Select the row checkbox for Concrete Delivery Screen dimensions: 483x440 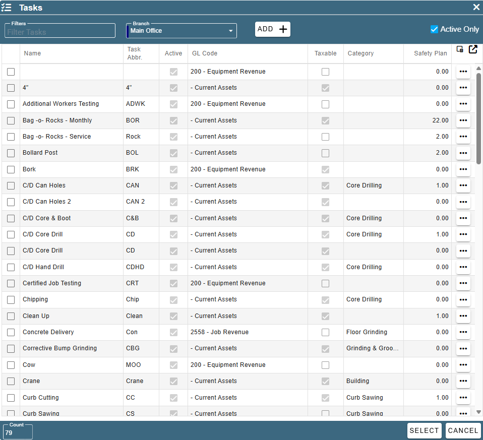pyautogui.click(x=11, y=332)
